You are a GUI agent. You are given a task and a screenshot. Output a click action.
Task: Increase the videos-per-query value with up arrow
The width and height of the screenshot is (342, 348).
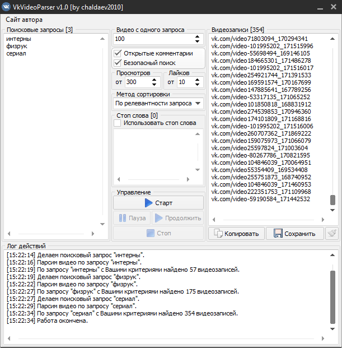pyautogui.click(x=197, y=36)
